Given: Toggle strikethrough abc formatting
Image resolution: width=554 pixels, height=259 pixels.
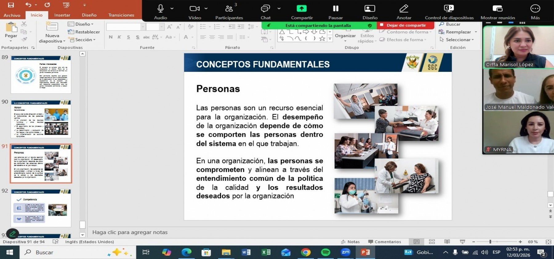Looking at the screenshot, I should 146,37.
